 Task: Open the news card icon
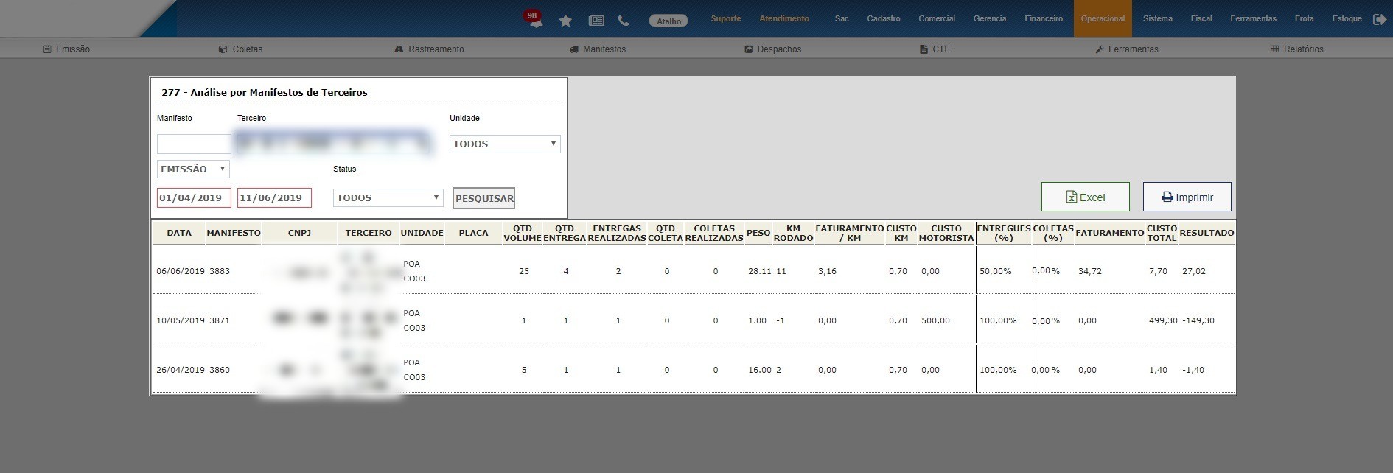596,21
